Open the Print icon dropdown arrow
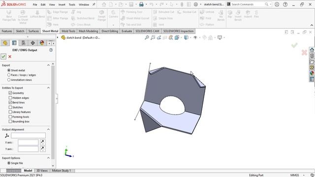 tap(146, 4)
